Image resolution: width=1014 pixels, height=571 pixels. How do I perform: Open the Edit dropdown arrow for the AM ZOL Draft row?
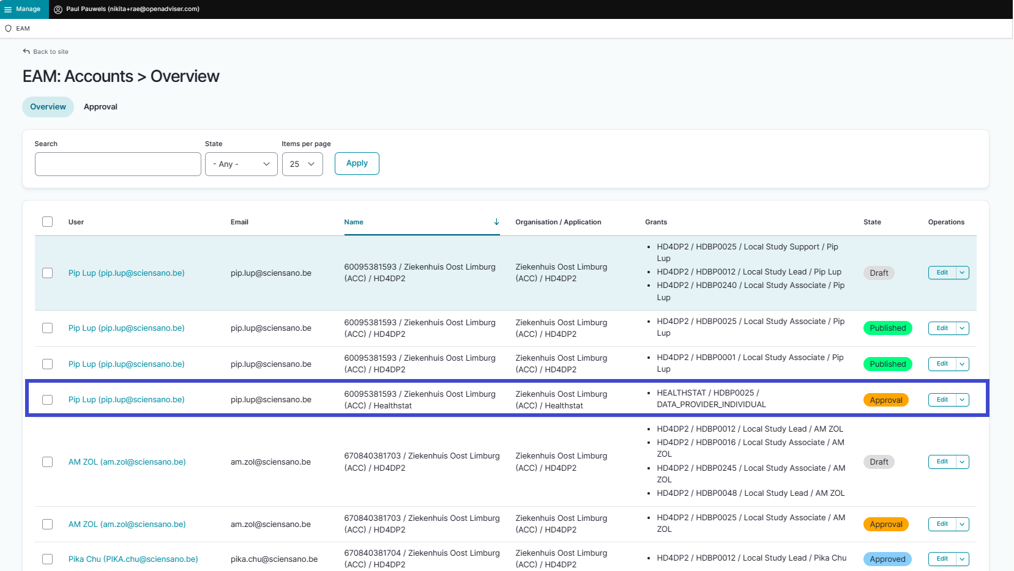[x=962, y=462]
